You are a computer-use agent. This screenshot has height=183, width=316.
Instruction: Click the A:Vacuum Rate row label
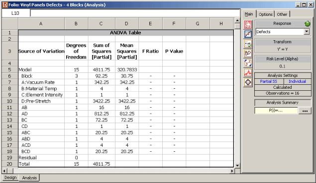pos(38,82)
